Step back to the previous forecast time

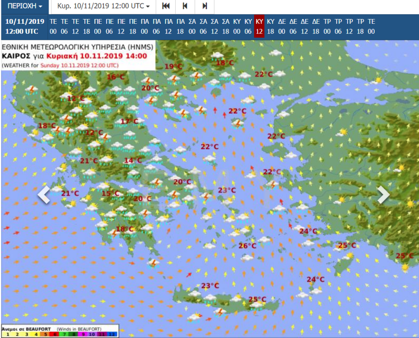click(x=185, y=7)
